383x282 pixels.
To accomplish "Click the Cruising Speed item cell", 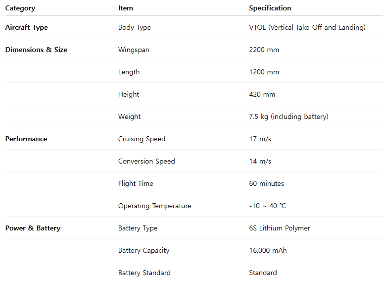I will pos(142,139).
